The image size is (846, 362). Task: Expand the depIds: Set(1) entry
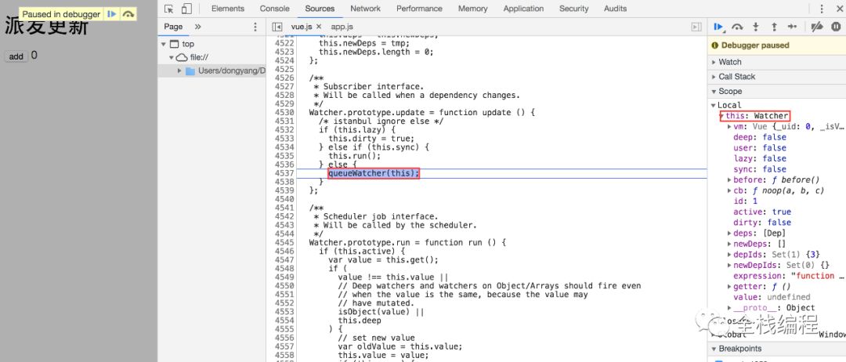pos(729,254)
